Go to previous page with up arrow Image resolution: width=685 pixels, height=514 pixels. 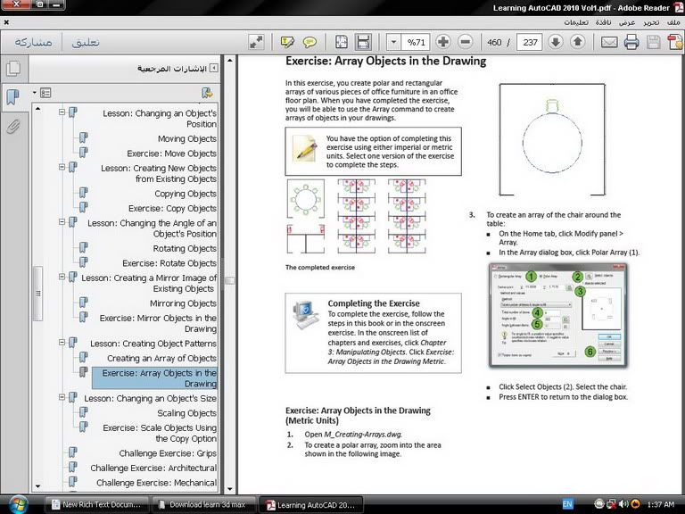(x=578, y=42)
